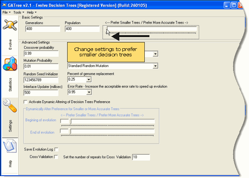Toggle the Save Evolution Log checkbox
This screenshot has height=178, width=249.
[56, 149]
